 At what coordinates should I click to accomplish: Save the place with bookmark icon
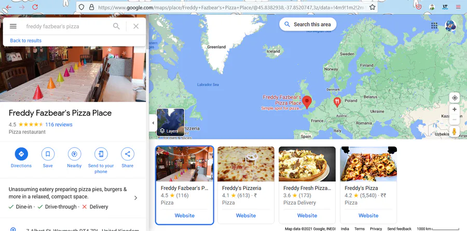(x=48, y=154)
